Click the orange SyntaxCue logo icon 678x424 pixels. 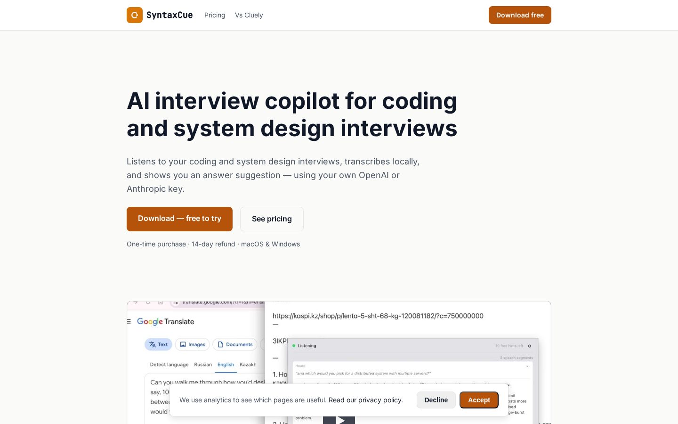point(135,15)
